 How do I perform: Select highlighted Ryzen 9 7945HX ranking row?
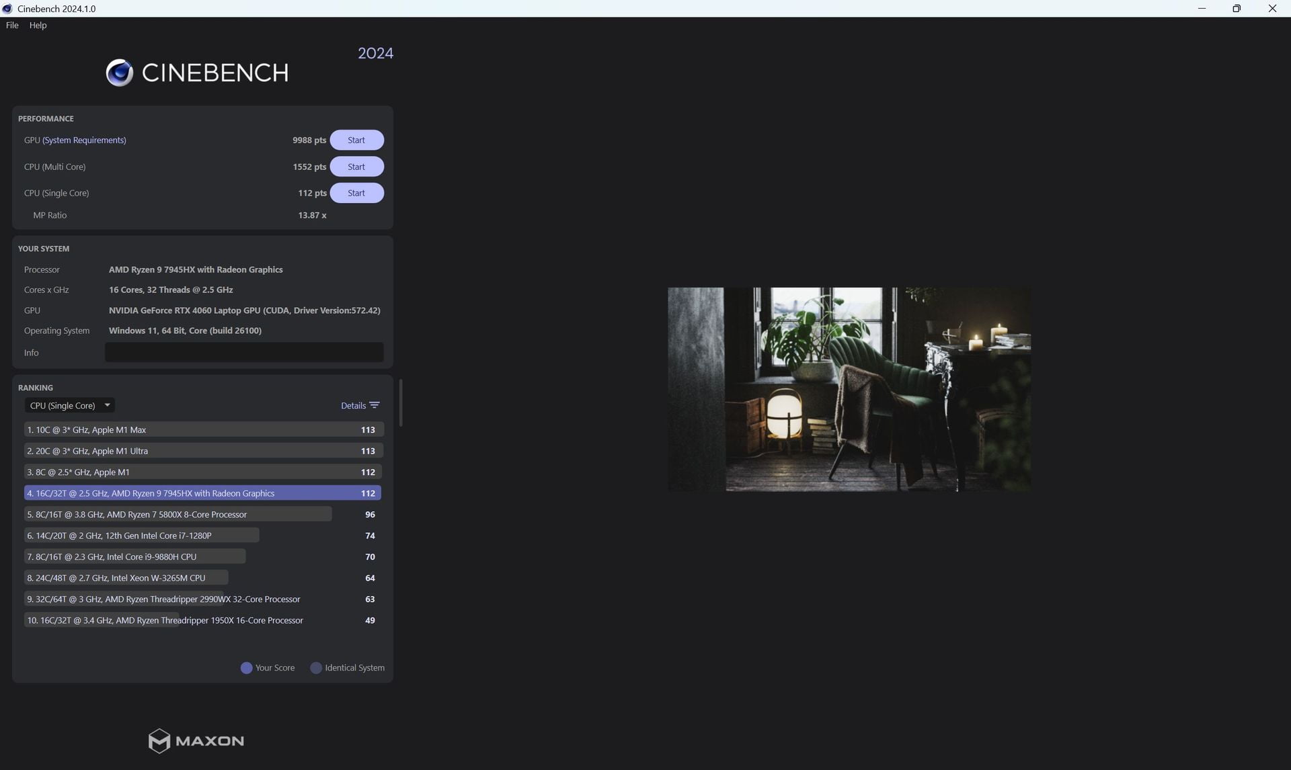202,493
